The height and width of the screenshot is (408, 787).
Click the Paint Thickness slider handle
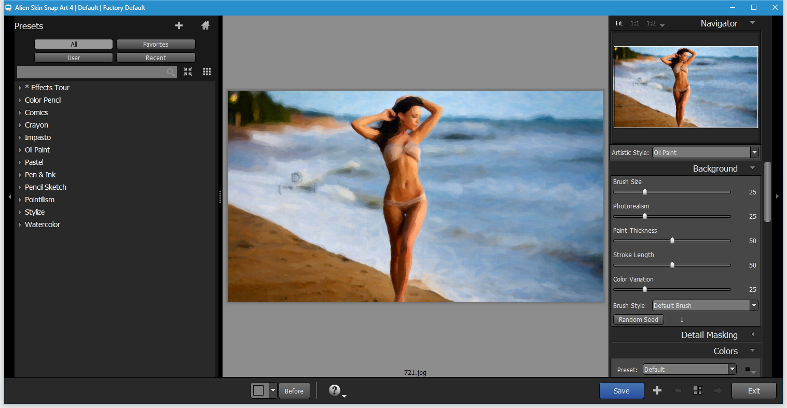pos(672,241)
